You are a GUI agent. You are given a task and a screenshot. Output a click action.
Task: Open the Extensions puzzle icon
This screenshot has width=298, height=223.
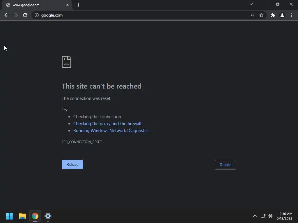pyautogui.click(x=273, y=15)
